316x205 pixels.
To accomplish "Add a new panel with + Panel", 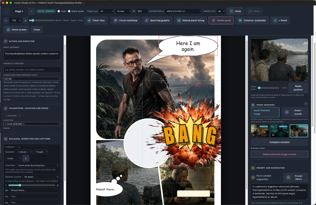I will 280,20.
